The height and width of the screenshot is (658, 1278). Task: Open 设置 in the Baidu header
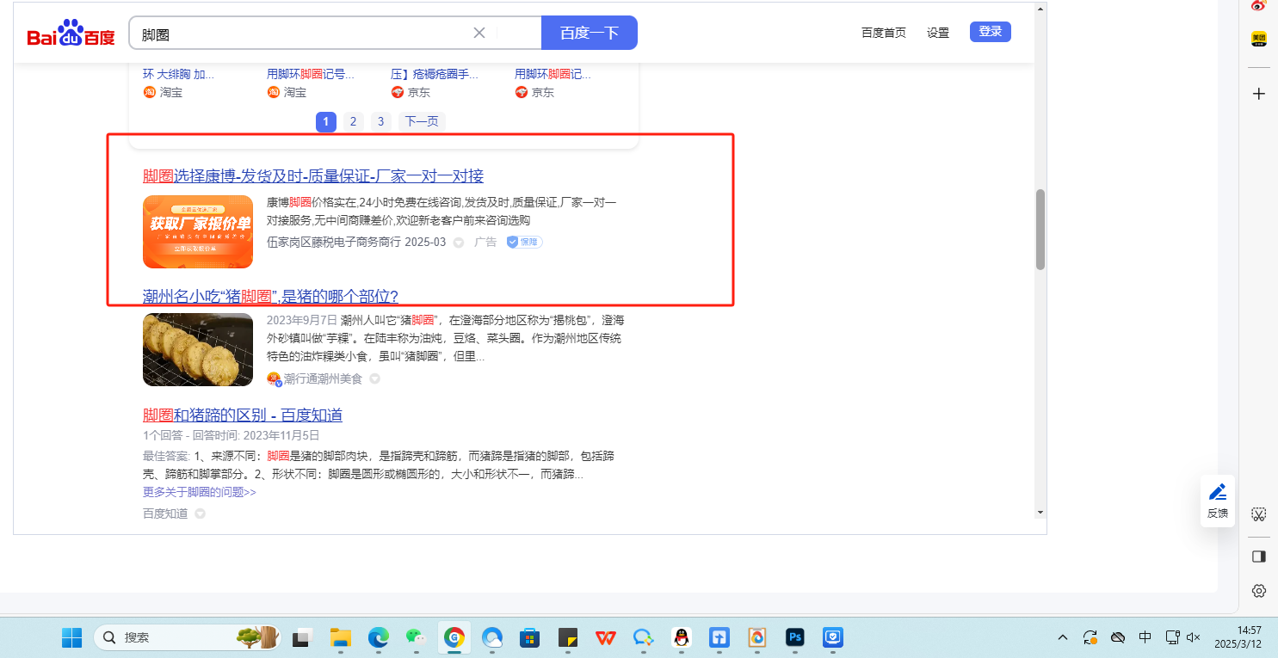pos(937,33)
